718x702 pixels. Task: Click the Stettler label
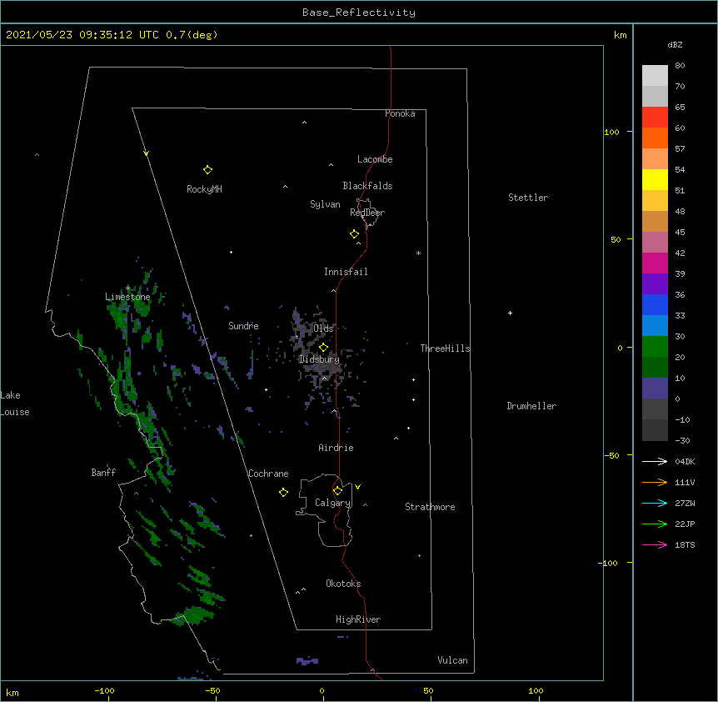click(528, 198)
